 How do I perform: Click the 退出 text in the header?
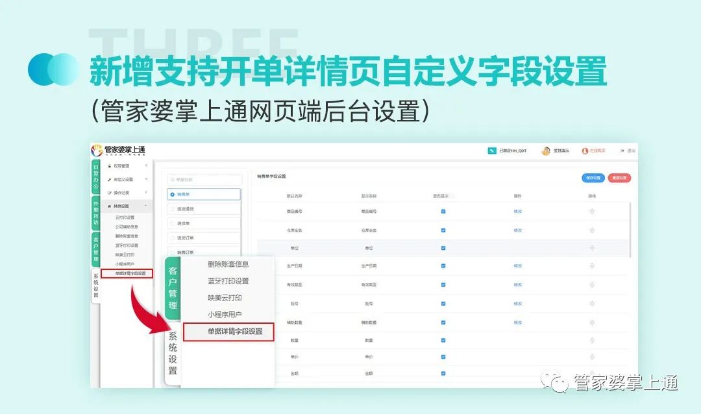(631, 151)
